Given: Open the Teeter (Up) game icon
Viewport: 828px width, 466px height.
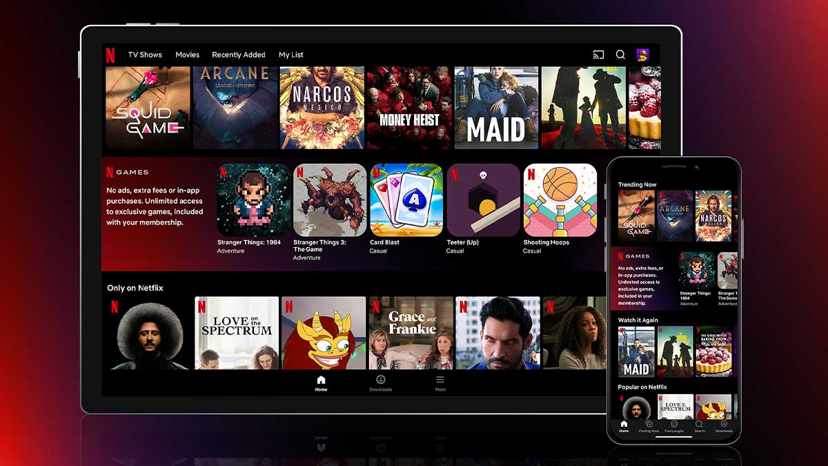Looking at the screenshot, I should 483,200.
